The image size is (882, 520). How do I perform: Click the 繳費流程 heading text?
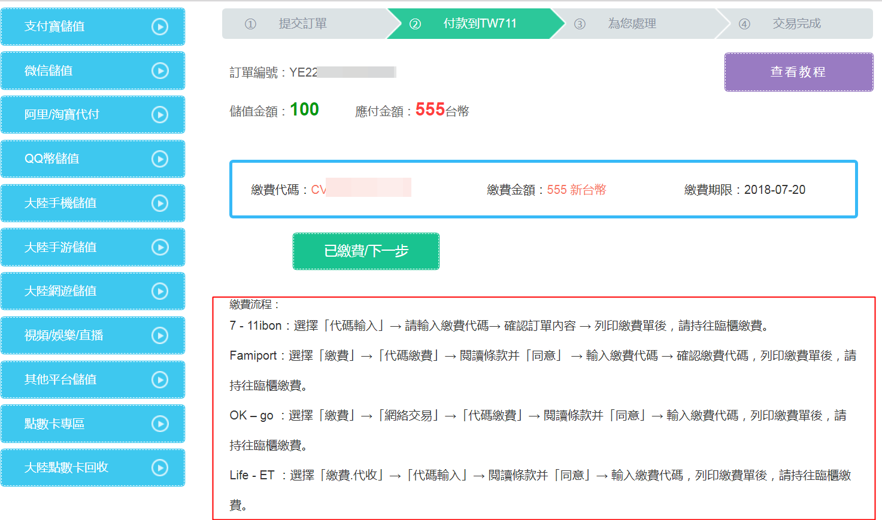pyautogui.click(x=254, y=304)
